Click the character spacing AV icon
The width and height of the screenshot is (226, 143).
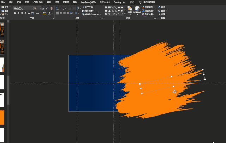click(32, 13)
